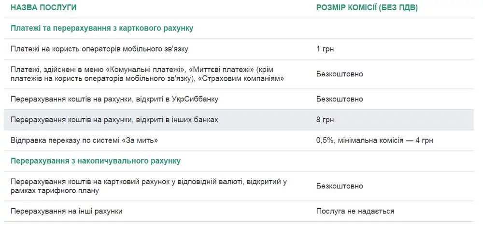Click the «Відправка переказу по системі «За мить»» row
The width and height of the screenshot is (483, 227).
[x=84, y=140]
